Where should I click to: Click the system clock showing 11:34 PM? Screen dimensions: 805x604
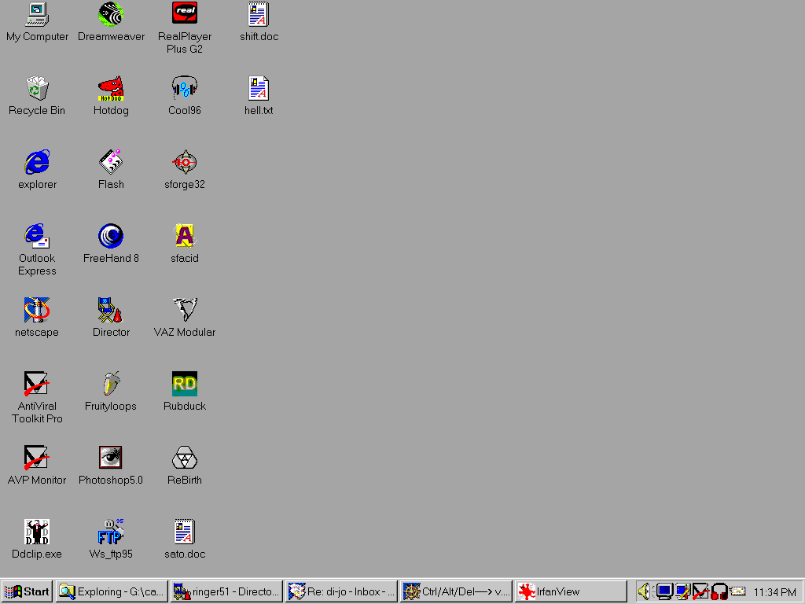point(774,592)
